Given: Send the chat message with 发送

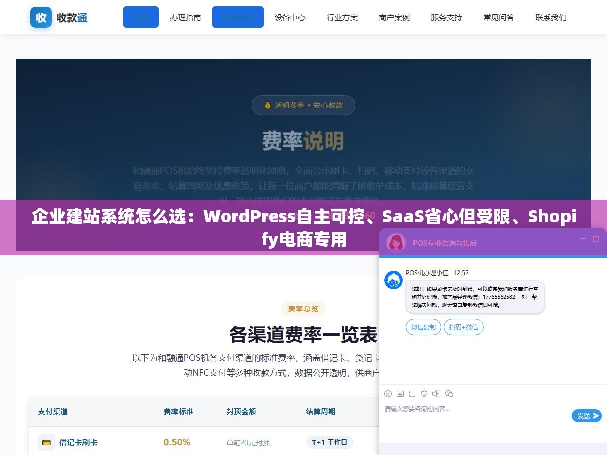Looking at the screenshot, I should pos(587,416).
